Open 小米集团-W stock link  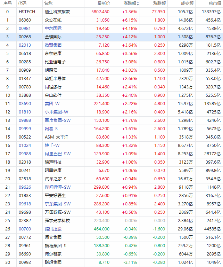point(56,112)
